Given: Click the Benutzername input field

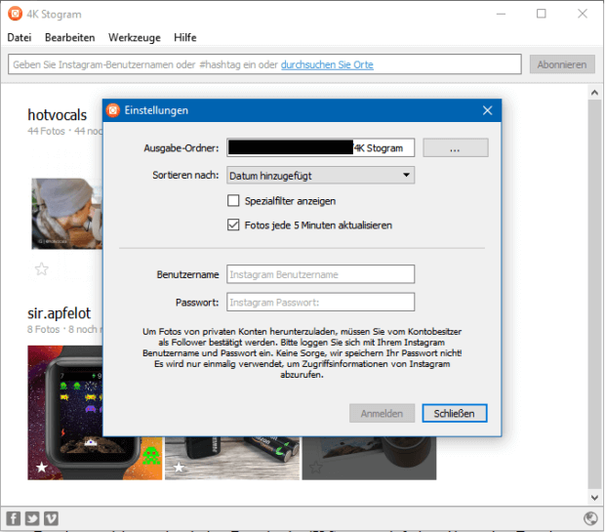Looking at the screenshot, I should [x=320, y=274].
